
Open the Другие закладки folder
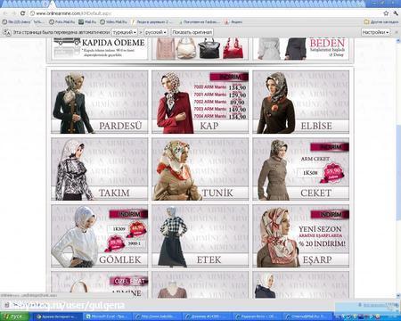381,21
